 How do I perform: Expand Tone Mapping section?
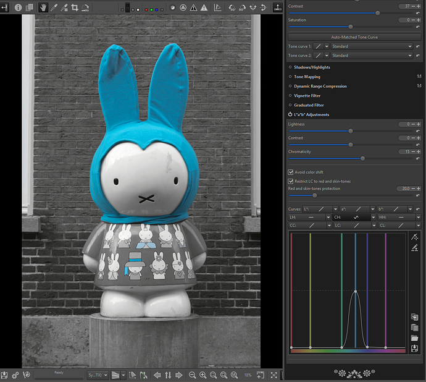tap(307, 77)
